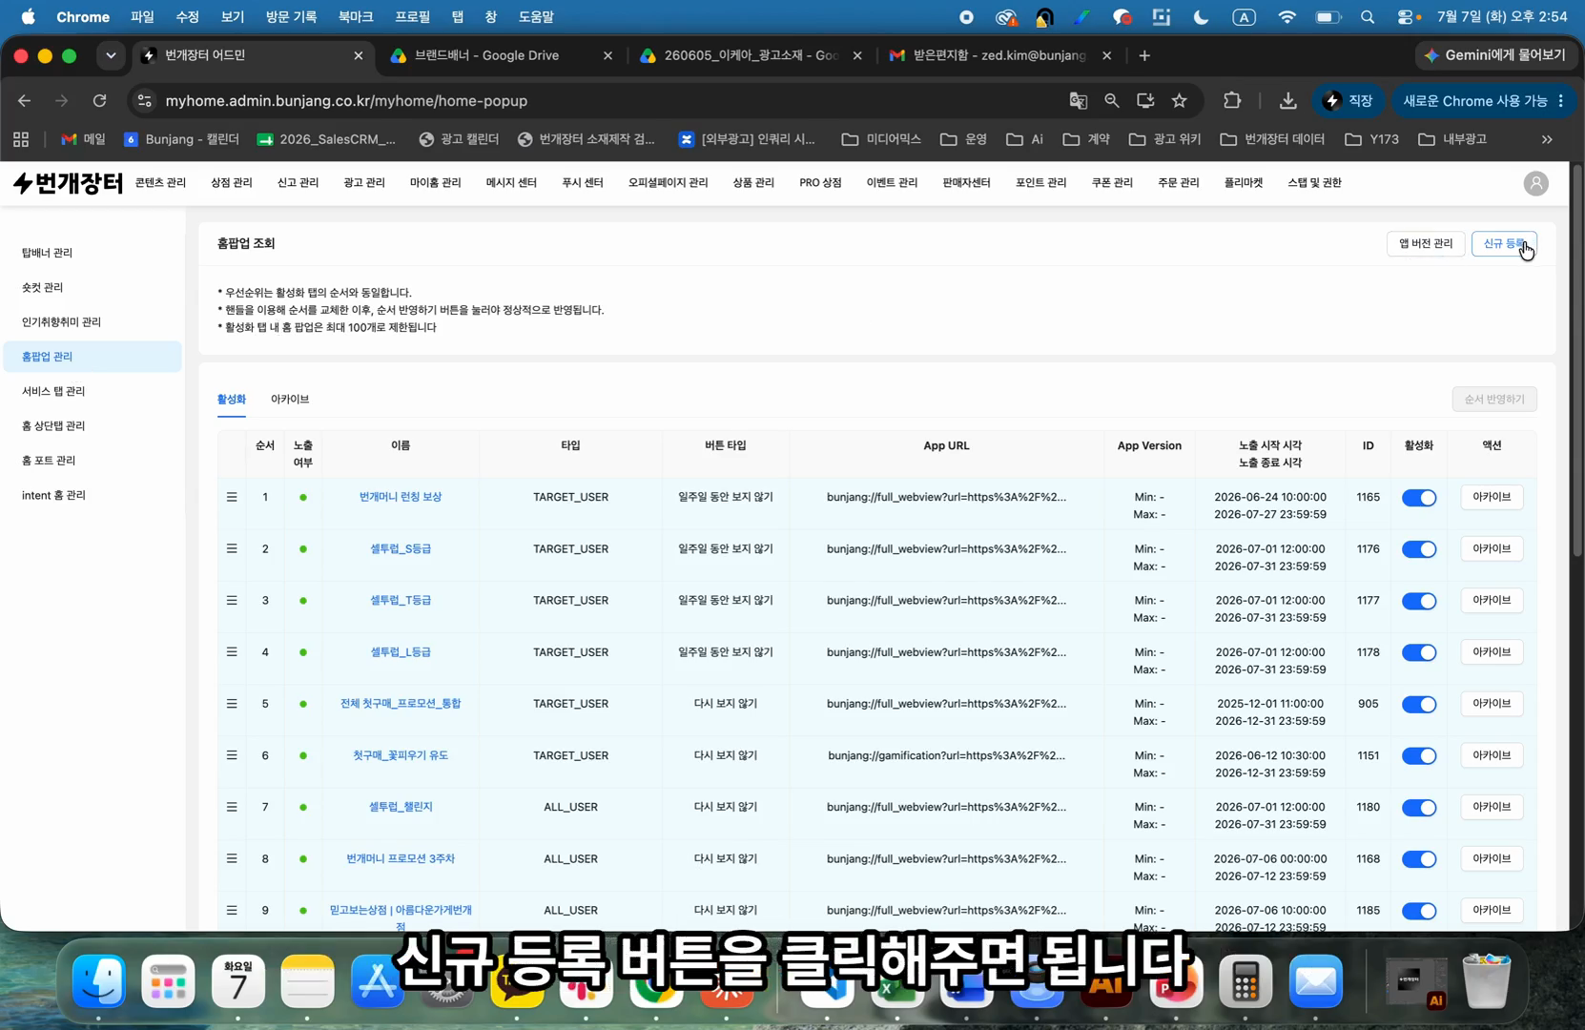Archive the 번개머니 런칭 보상 popup
Viewport: 1585px width, 1030px height.
tap(1492, 497)
